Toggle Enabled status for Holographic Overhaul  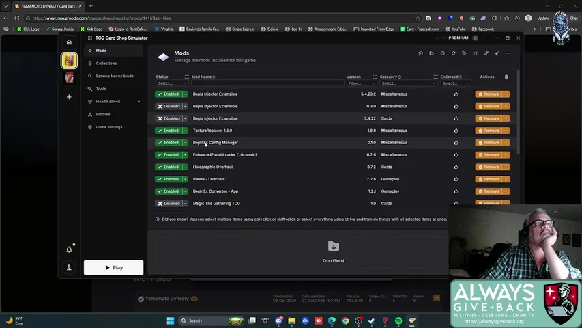(168, 167)
